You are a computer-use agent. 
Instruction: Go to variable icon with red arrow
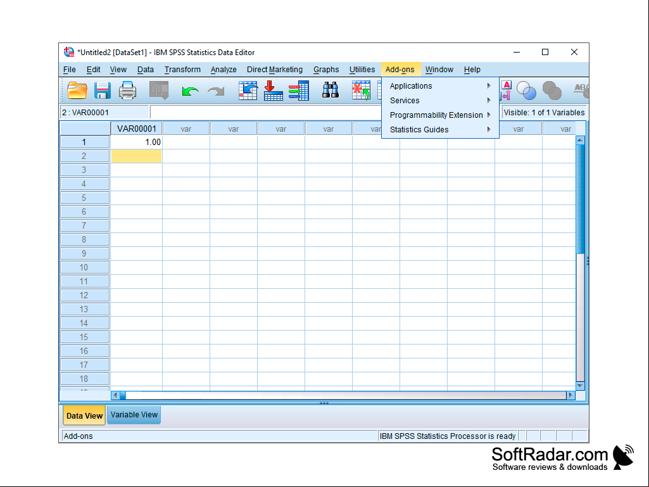(x=273, y=91)
